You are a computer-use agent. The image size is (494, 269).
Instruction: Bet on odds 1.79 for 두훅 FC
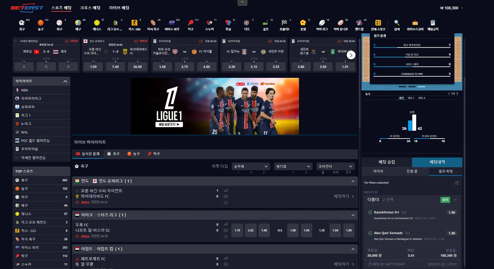tap(237, 231)
